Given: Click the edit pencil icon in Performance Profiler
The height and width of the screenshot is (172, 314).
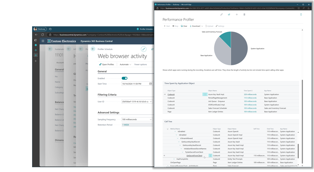Looking at the screenshot, I should click(x=222, y=14).
